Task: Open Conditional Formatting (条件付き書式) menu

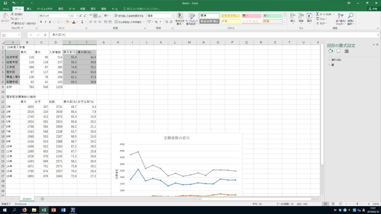Action: pyautogui.click(x=180, y=19)
